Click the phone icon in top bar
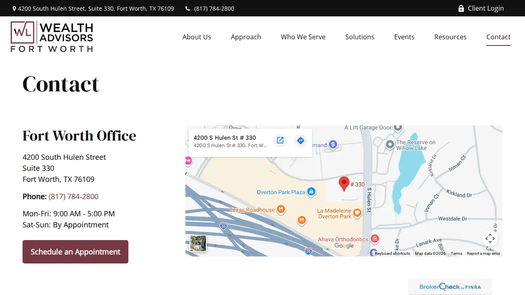Screen dimensions: 525x295 click(188, 8)
